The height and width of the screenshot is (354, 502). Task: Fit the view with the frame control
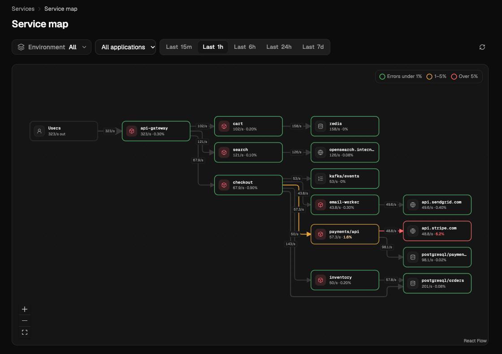25,332
